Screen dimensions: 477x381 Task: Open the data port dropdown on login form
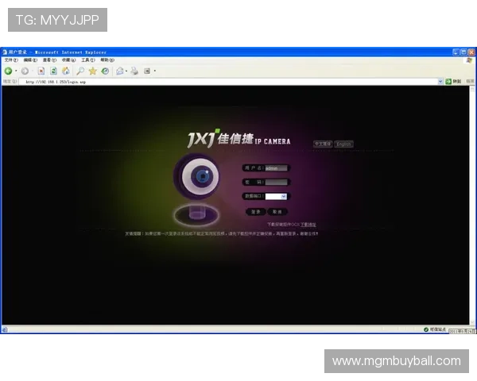284,197
